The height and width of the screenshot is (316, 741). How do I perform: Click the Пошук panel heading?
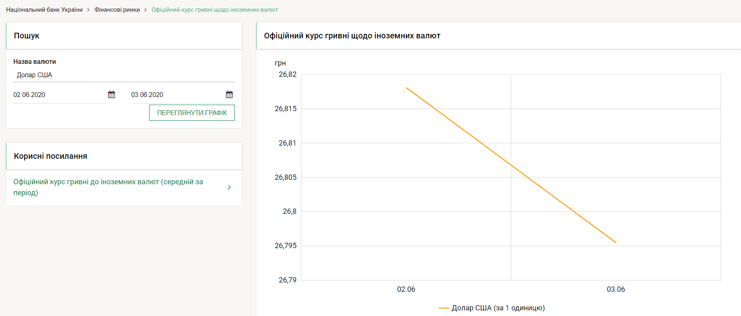pyautogui.click(x=27, y=36)
